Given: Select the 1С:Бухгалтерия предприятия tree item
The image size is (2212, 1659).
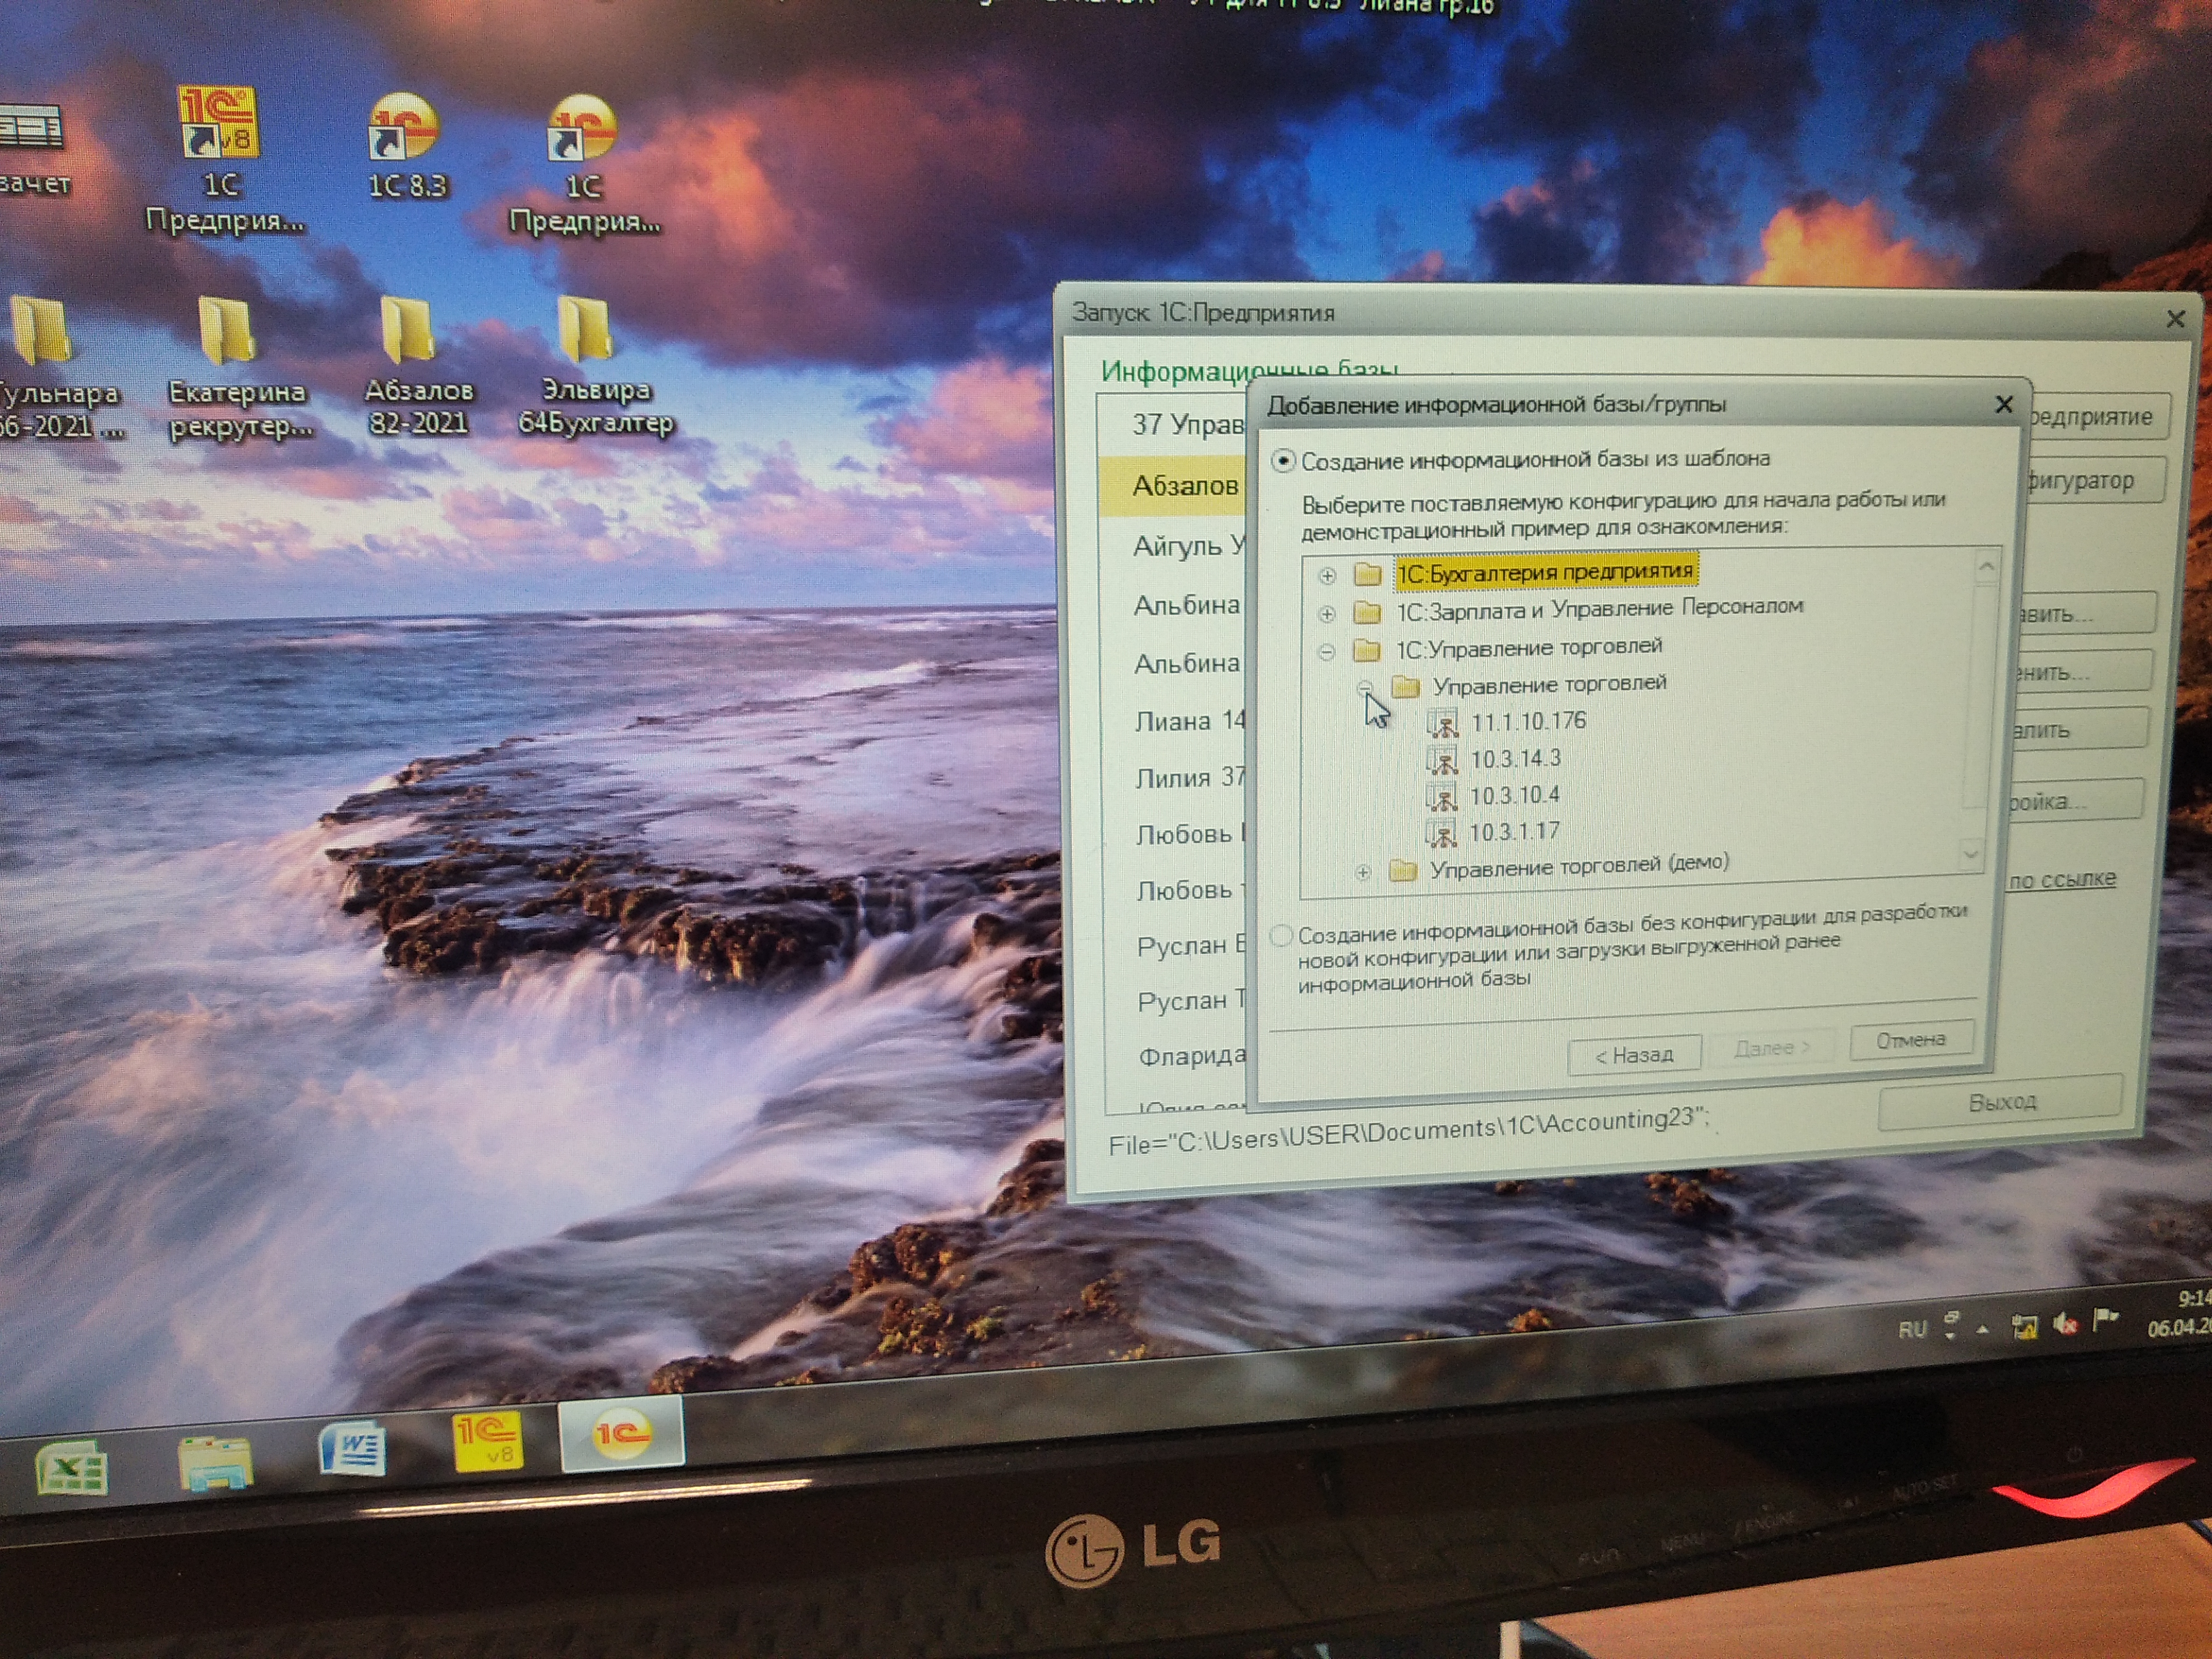Looking at the screenshot, I should [x=1545, y=572].
